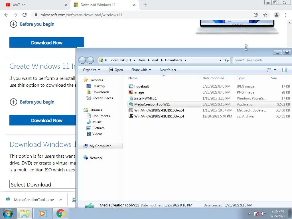Viewport: 292px width, 219px height.
Task: Select Users in the breadcrumb path
Action: 141,60
